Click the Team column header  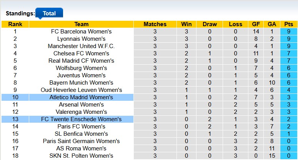click(81, 24)
